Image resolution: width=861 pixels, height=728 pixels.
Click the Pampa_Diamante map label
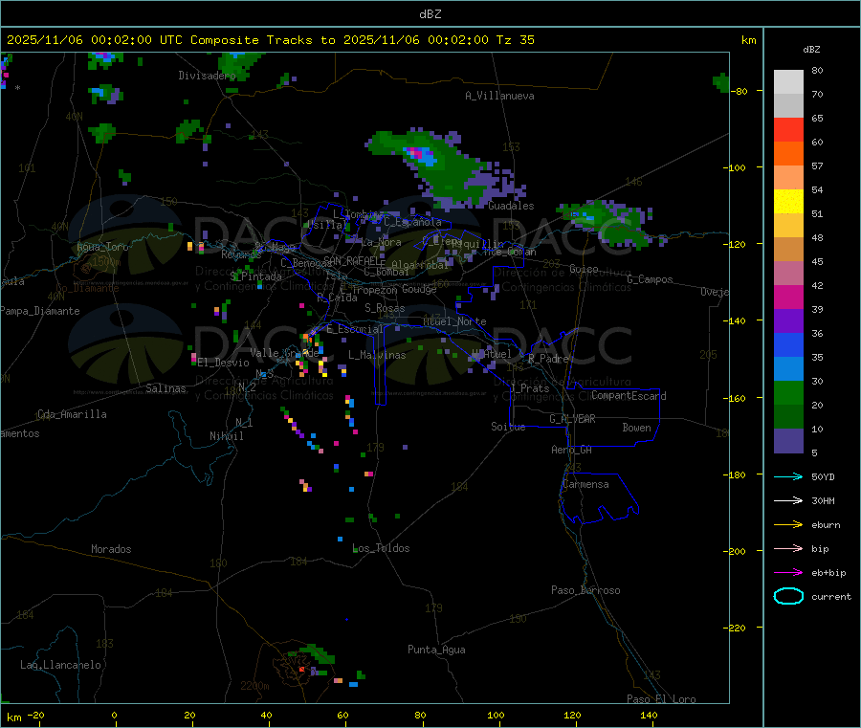pos(40,311)
